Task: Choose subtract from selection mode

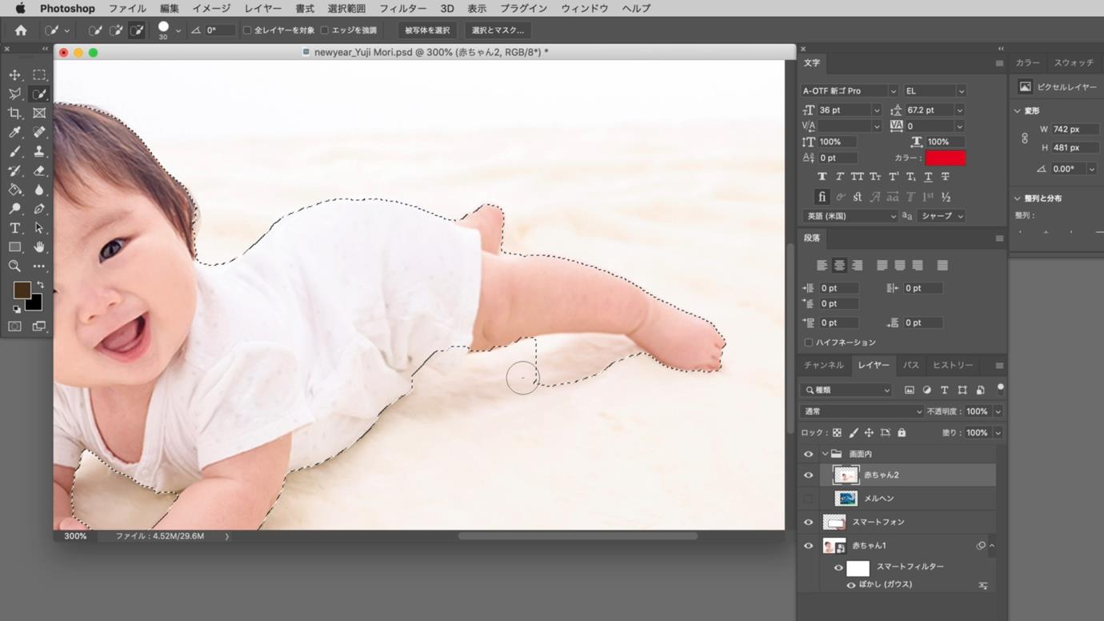Action: point(138,30)
